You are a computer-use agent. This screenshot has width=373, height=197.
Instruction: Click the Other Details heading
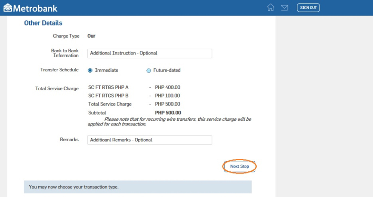(43, 23)
